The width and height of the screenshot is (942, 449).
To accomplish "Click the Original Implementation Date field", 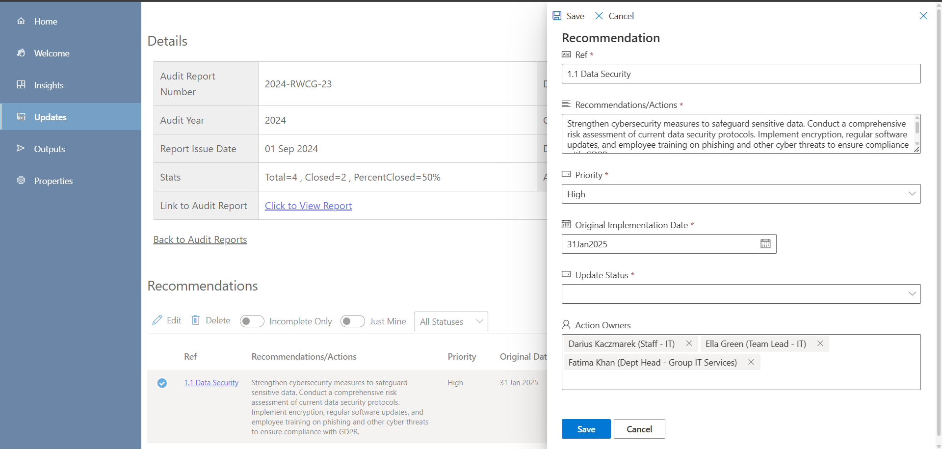I will click(669, 244).
